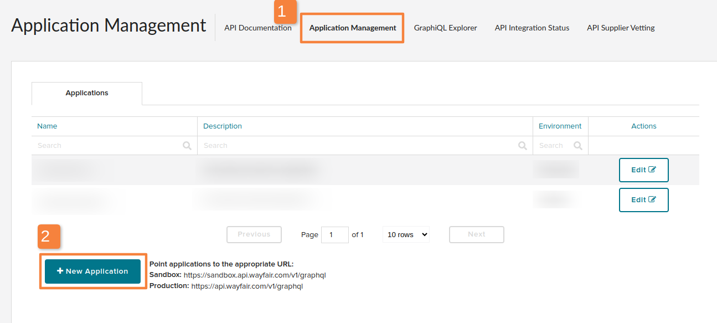Select the Application Management tab
This screenshot has width=717, height=323.
[x=353, y=28]
